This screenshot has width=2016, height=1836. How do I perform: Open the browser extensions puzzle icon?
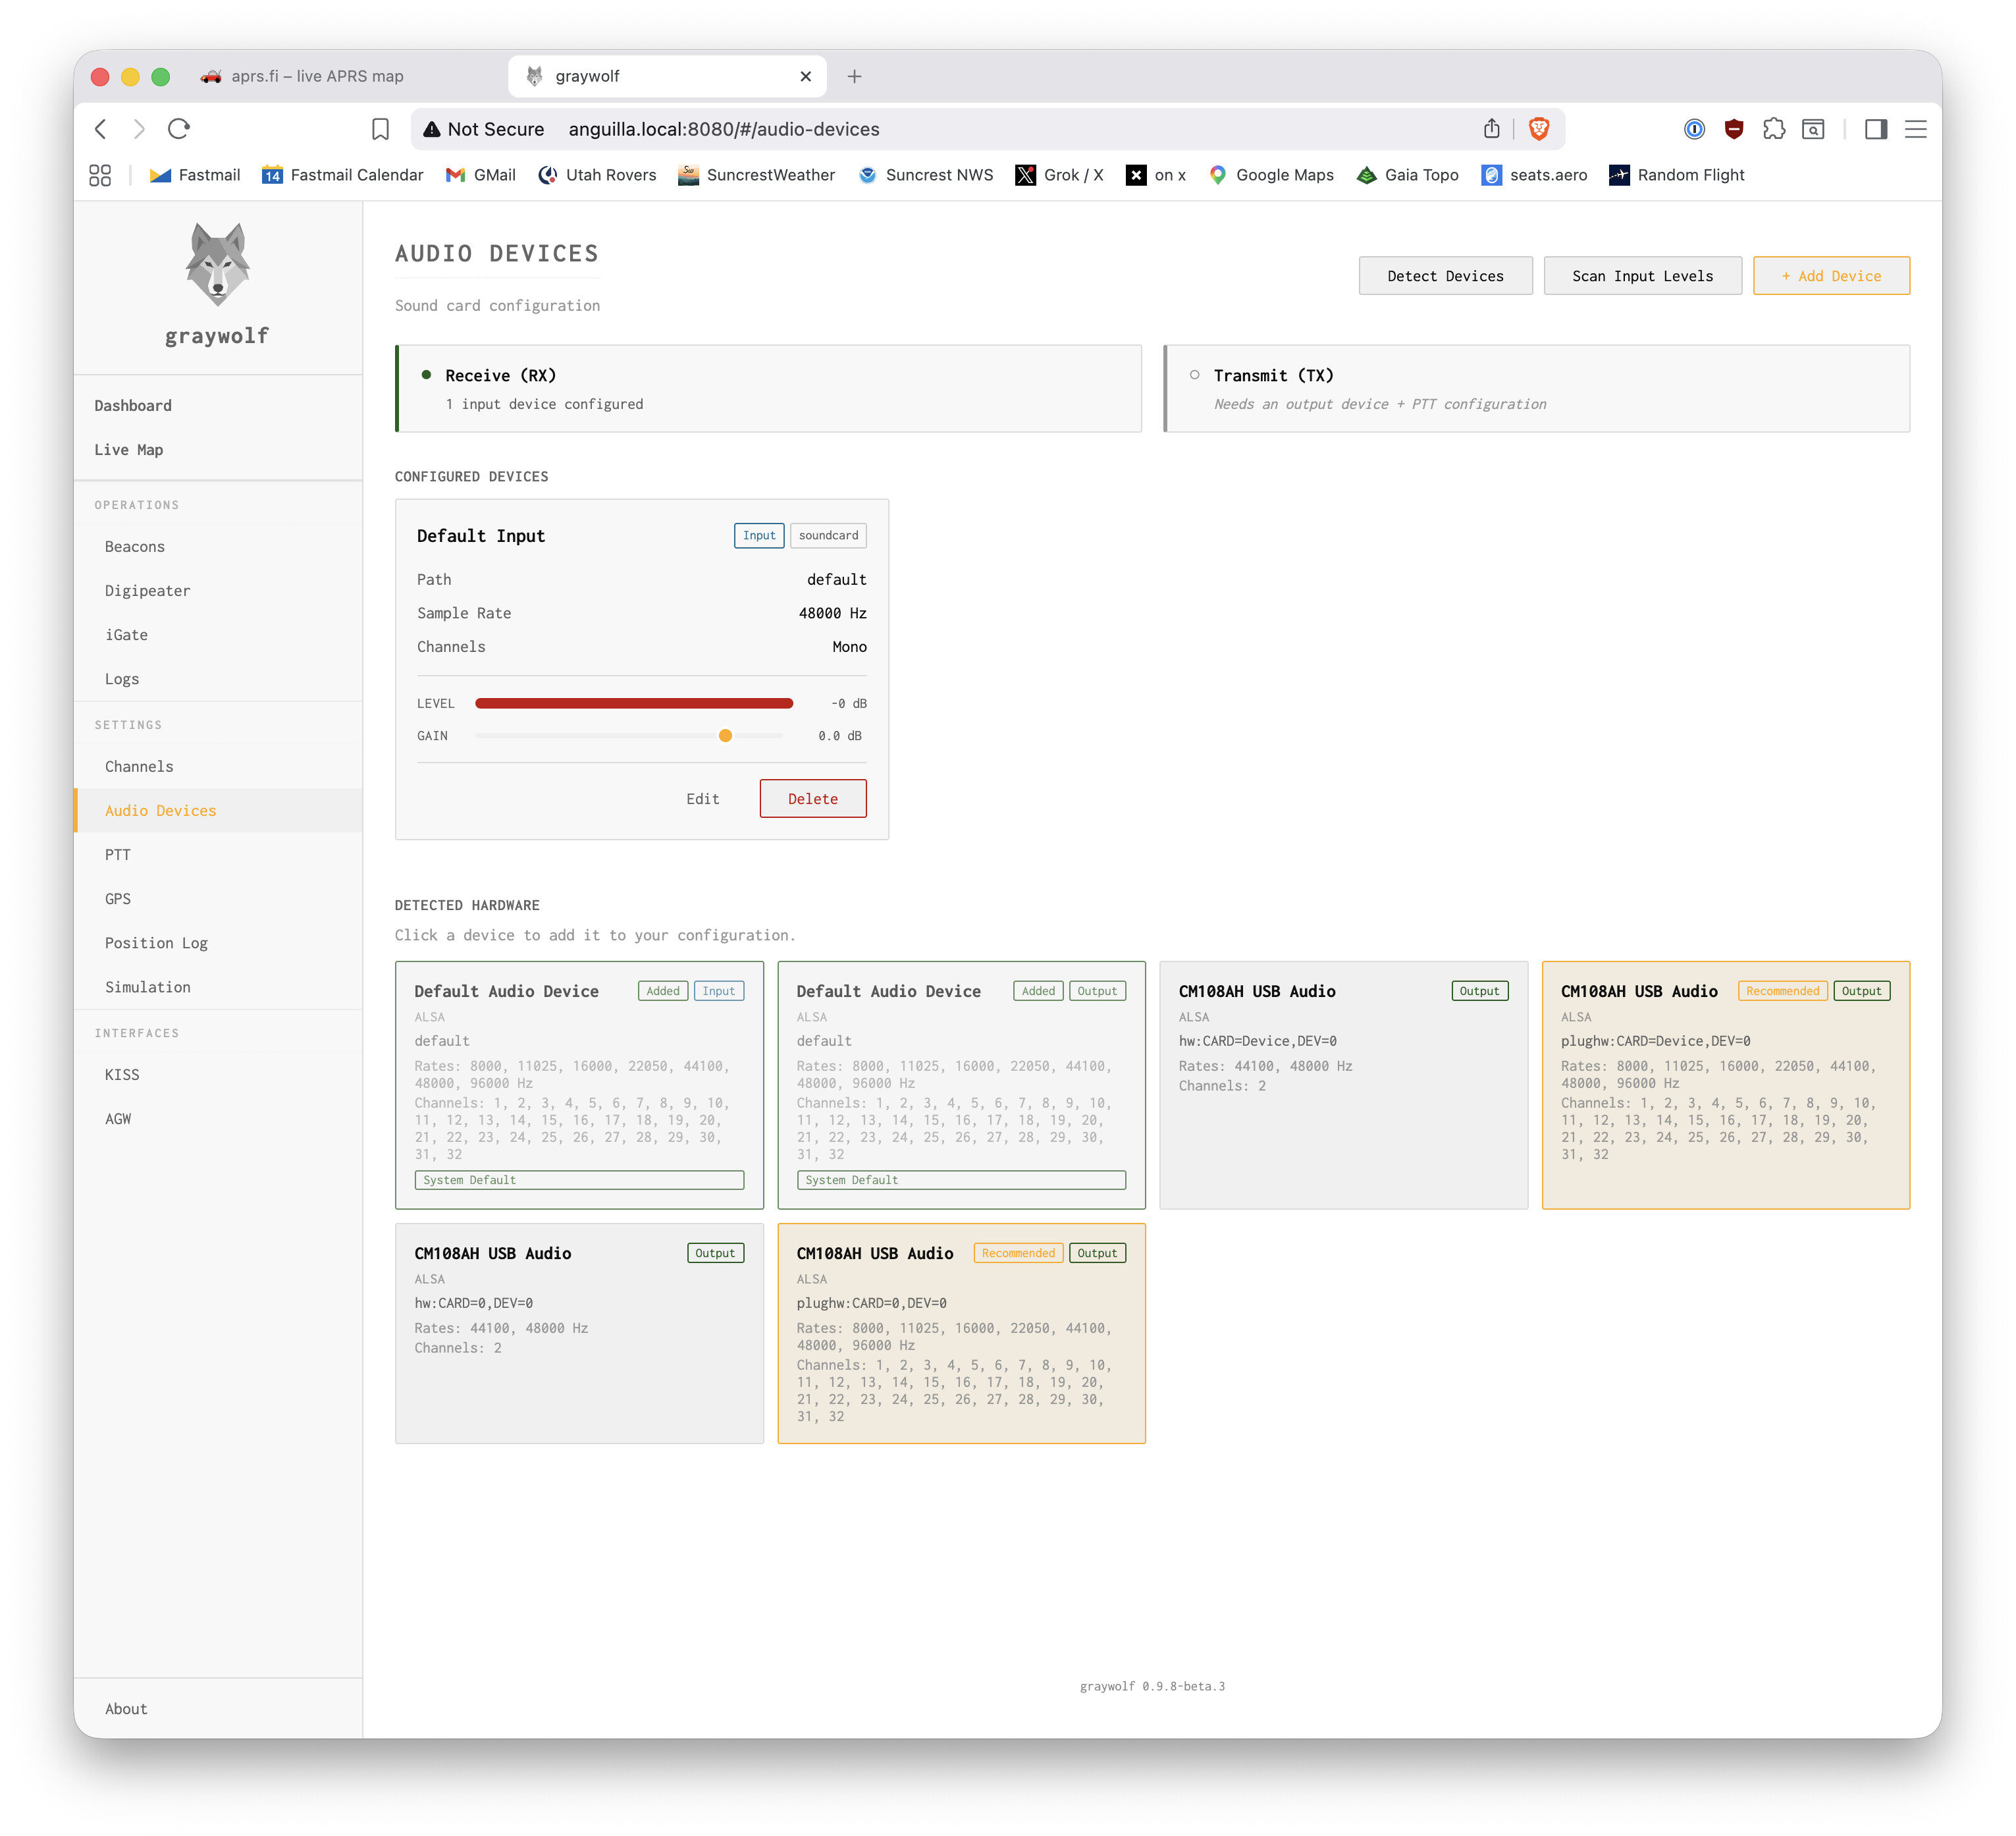[1773, 129]
